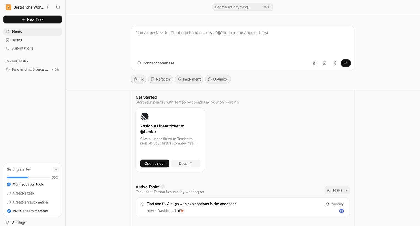Select the Optimize preset chip

[x=218, y=79]
